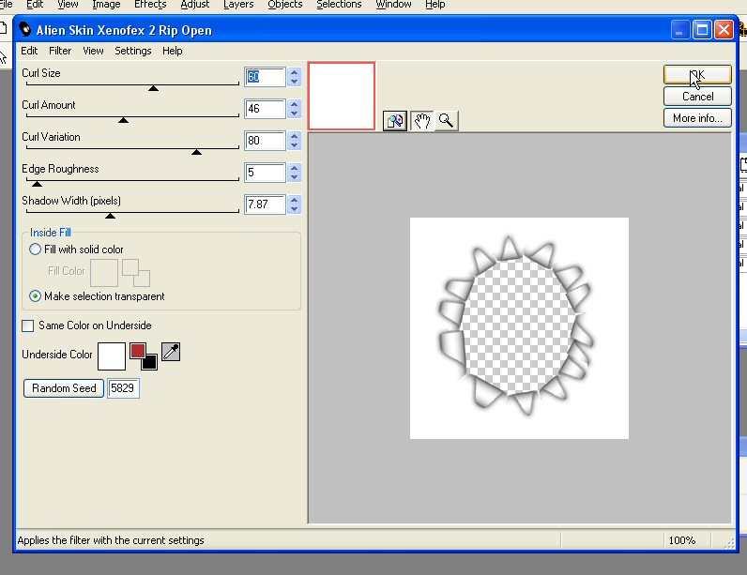Click the Curl Amount value field
Screen dimensions: 747x575
[265, 109]
